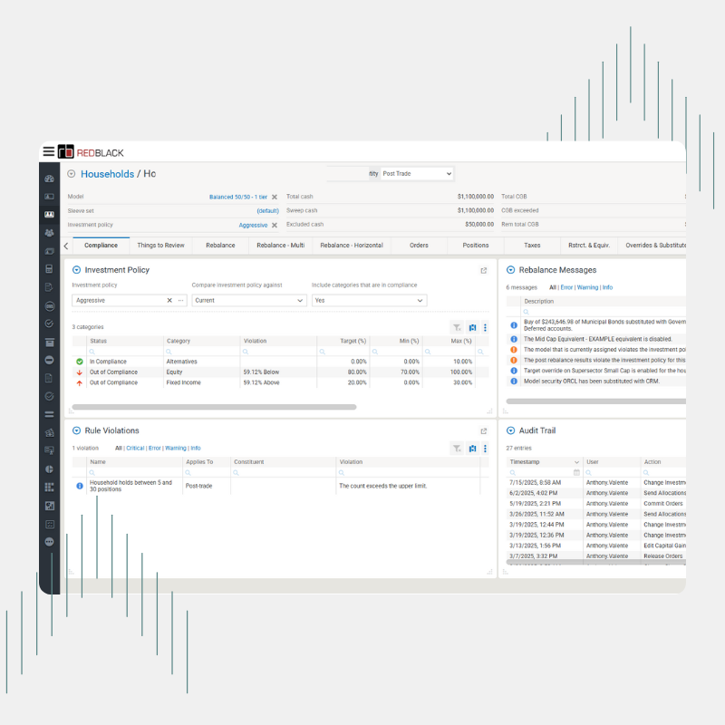Select the Equity category row
Screen dimensions: 725x725
(x=280, y=372)
